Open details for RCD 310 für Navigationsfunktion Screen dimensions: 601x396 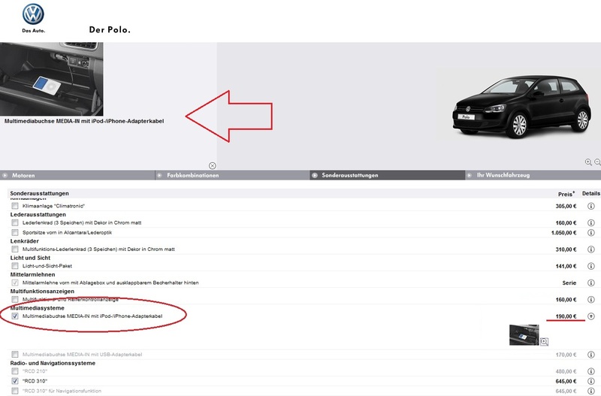(x=591, y=391)
